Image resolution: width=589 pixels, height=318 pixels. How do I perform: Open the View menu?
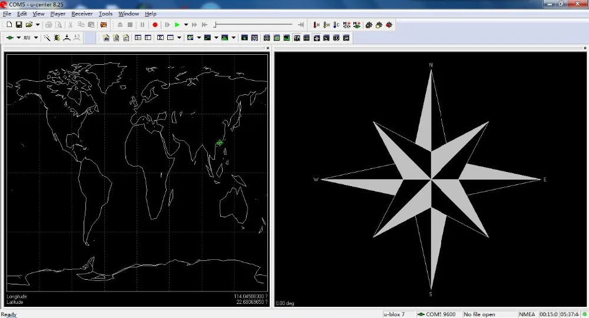(x=38, y=14)
